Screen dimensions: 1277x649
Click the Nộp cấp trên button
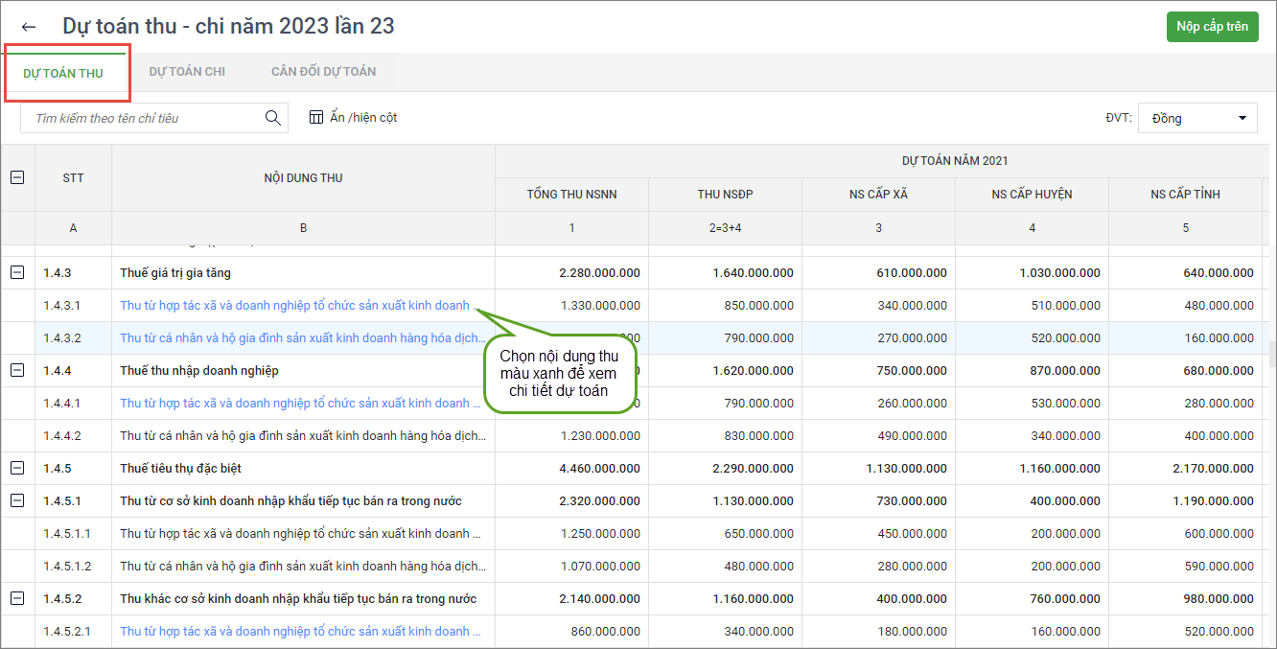tap(1212, 27)
